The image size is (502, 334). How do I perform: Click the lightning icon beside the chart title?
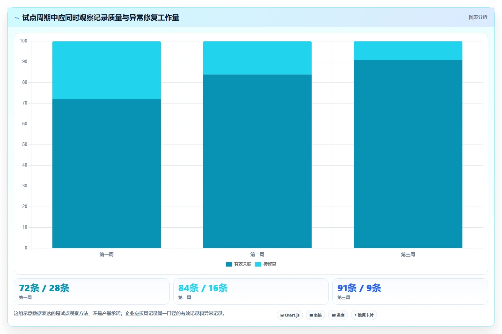17,18
